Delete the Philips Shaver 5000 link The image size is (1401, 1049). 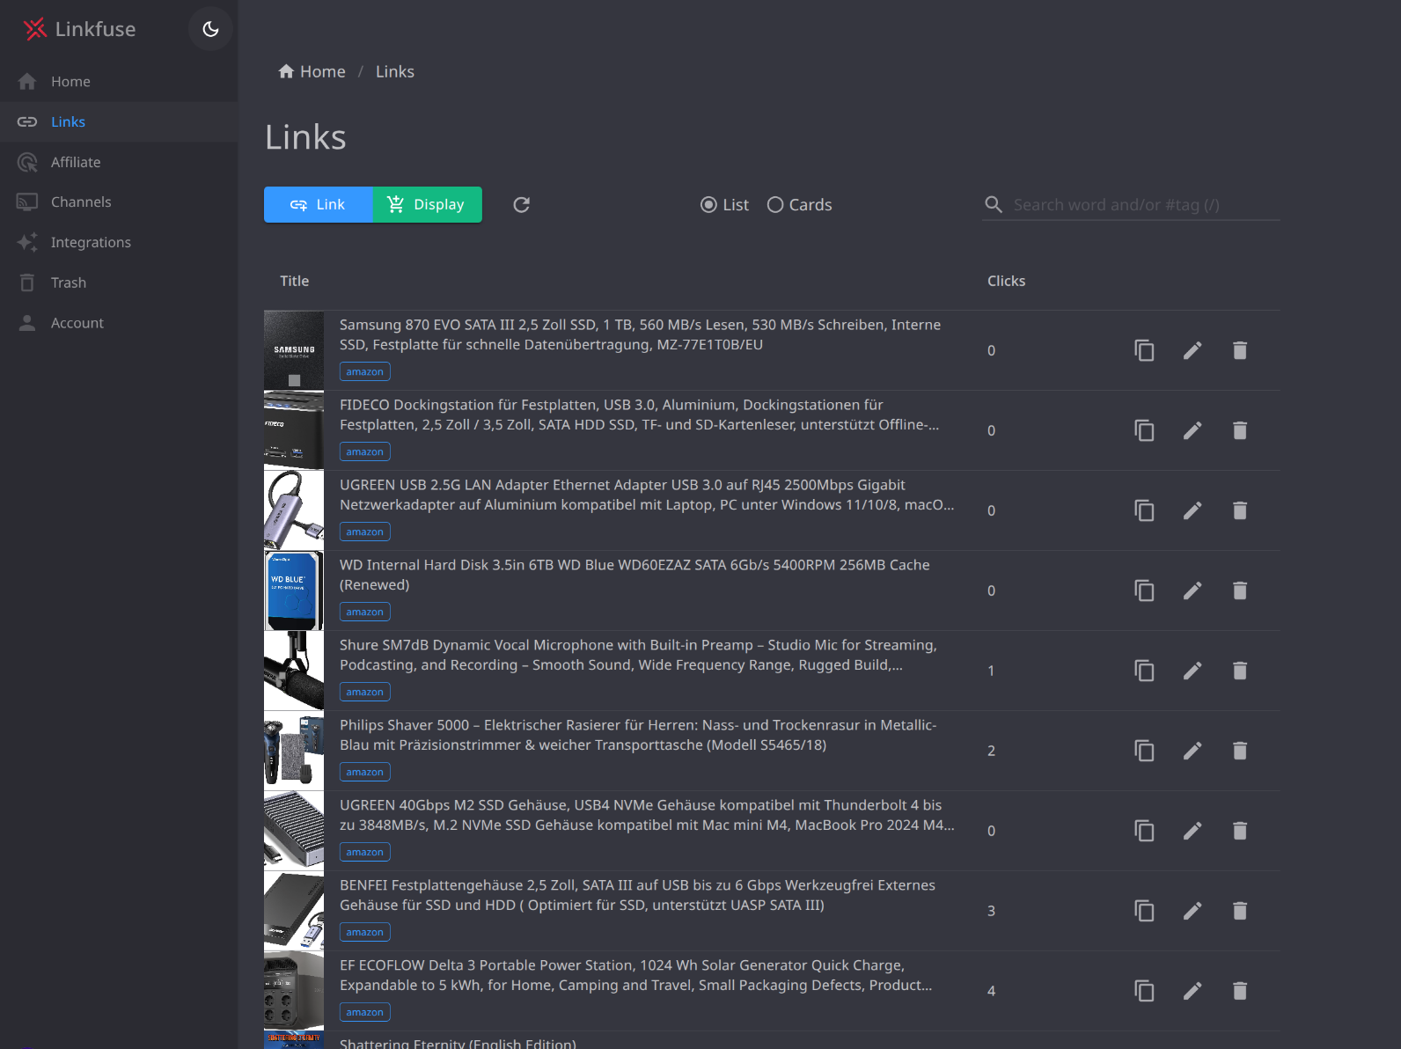coord(1240,751)
